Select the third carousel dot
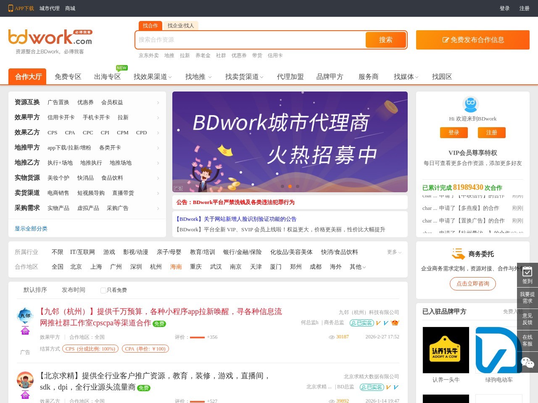This screenshot has height=403, width=538. click(298, 186)
